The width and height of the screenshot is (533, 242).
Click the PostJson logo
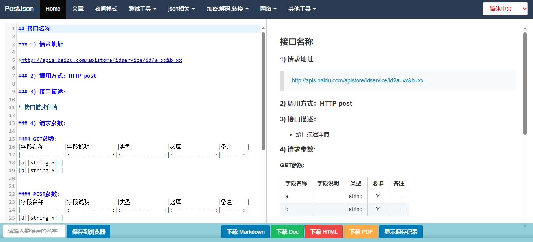pyautogui.click(x=19, y=8)
